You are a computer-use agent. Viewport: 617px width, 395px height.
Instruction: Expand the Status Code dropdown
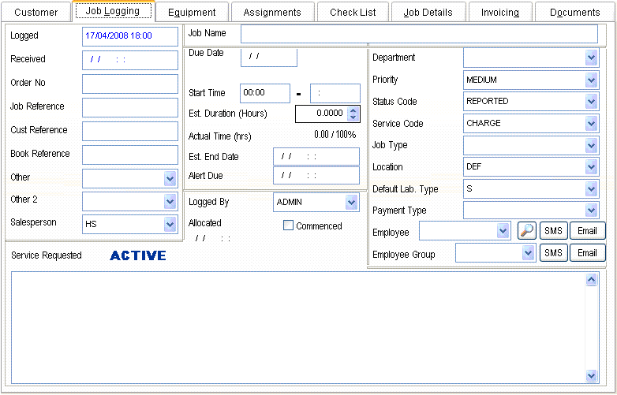click(592, 102)
